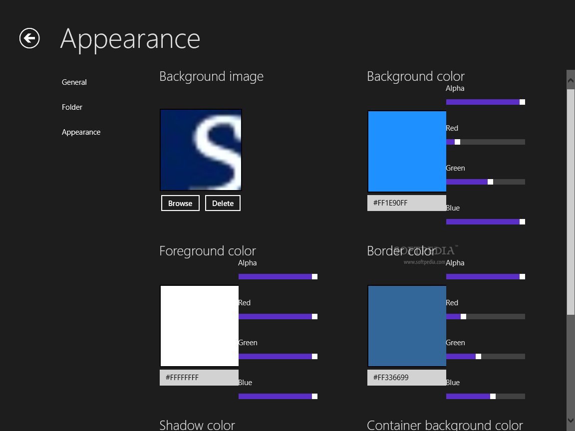Click the Foreground color white swatch

(x=199, y=326)
